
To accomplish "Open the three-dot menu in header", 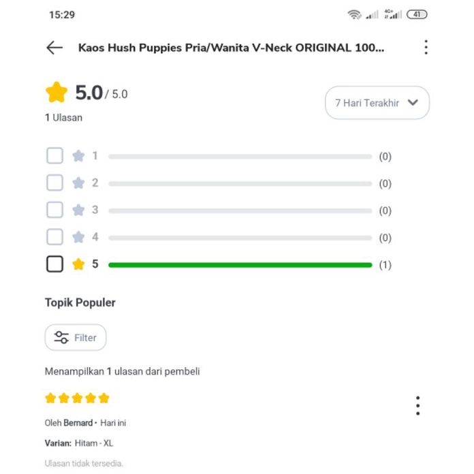I will click(426, 48).
